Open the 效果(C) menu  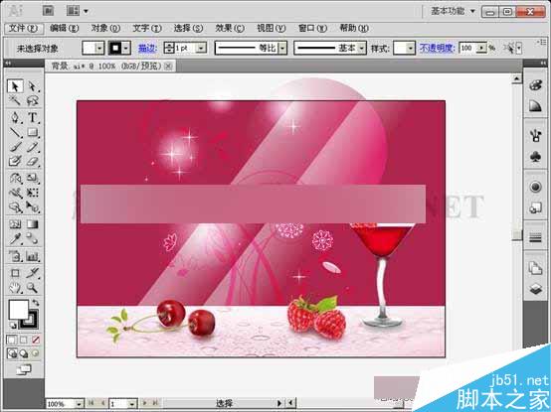(230, 28)
